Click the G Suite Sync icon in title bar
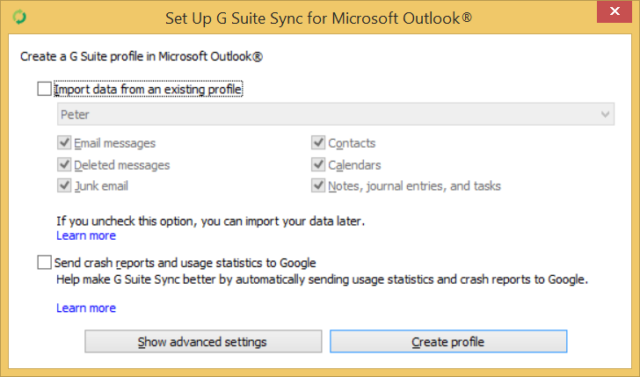The width and height of the screenshot is (640, 377). (19, 18)
